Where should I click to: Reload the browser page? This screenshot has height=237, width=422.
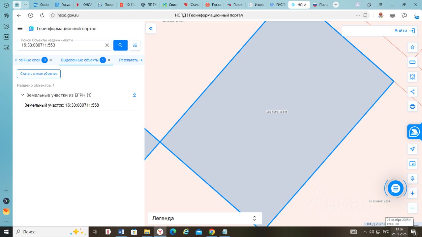[42, 15]
